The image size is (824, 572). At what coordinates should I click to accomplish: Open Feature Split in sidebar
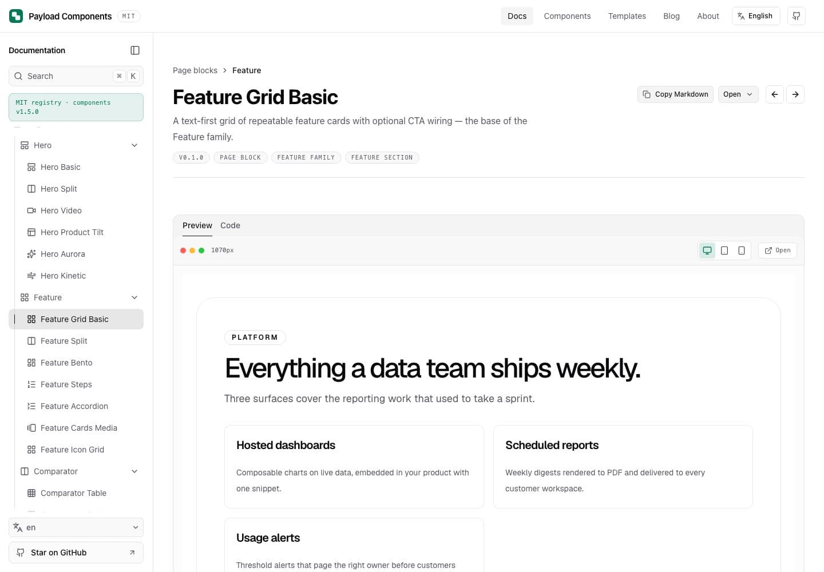[76, 341]
